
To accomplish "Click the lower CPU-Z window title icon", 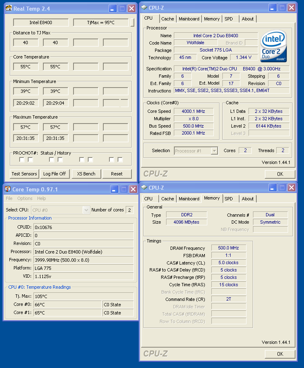I will point(144,187).
